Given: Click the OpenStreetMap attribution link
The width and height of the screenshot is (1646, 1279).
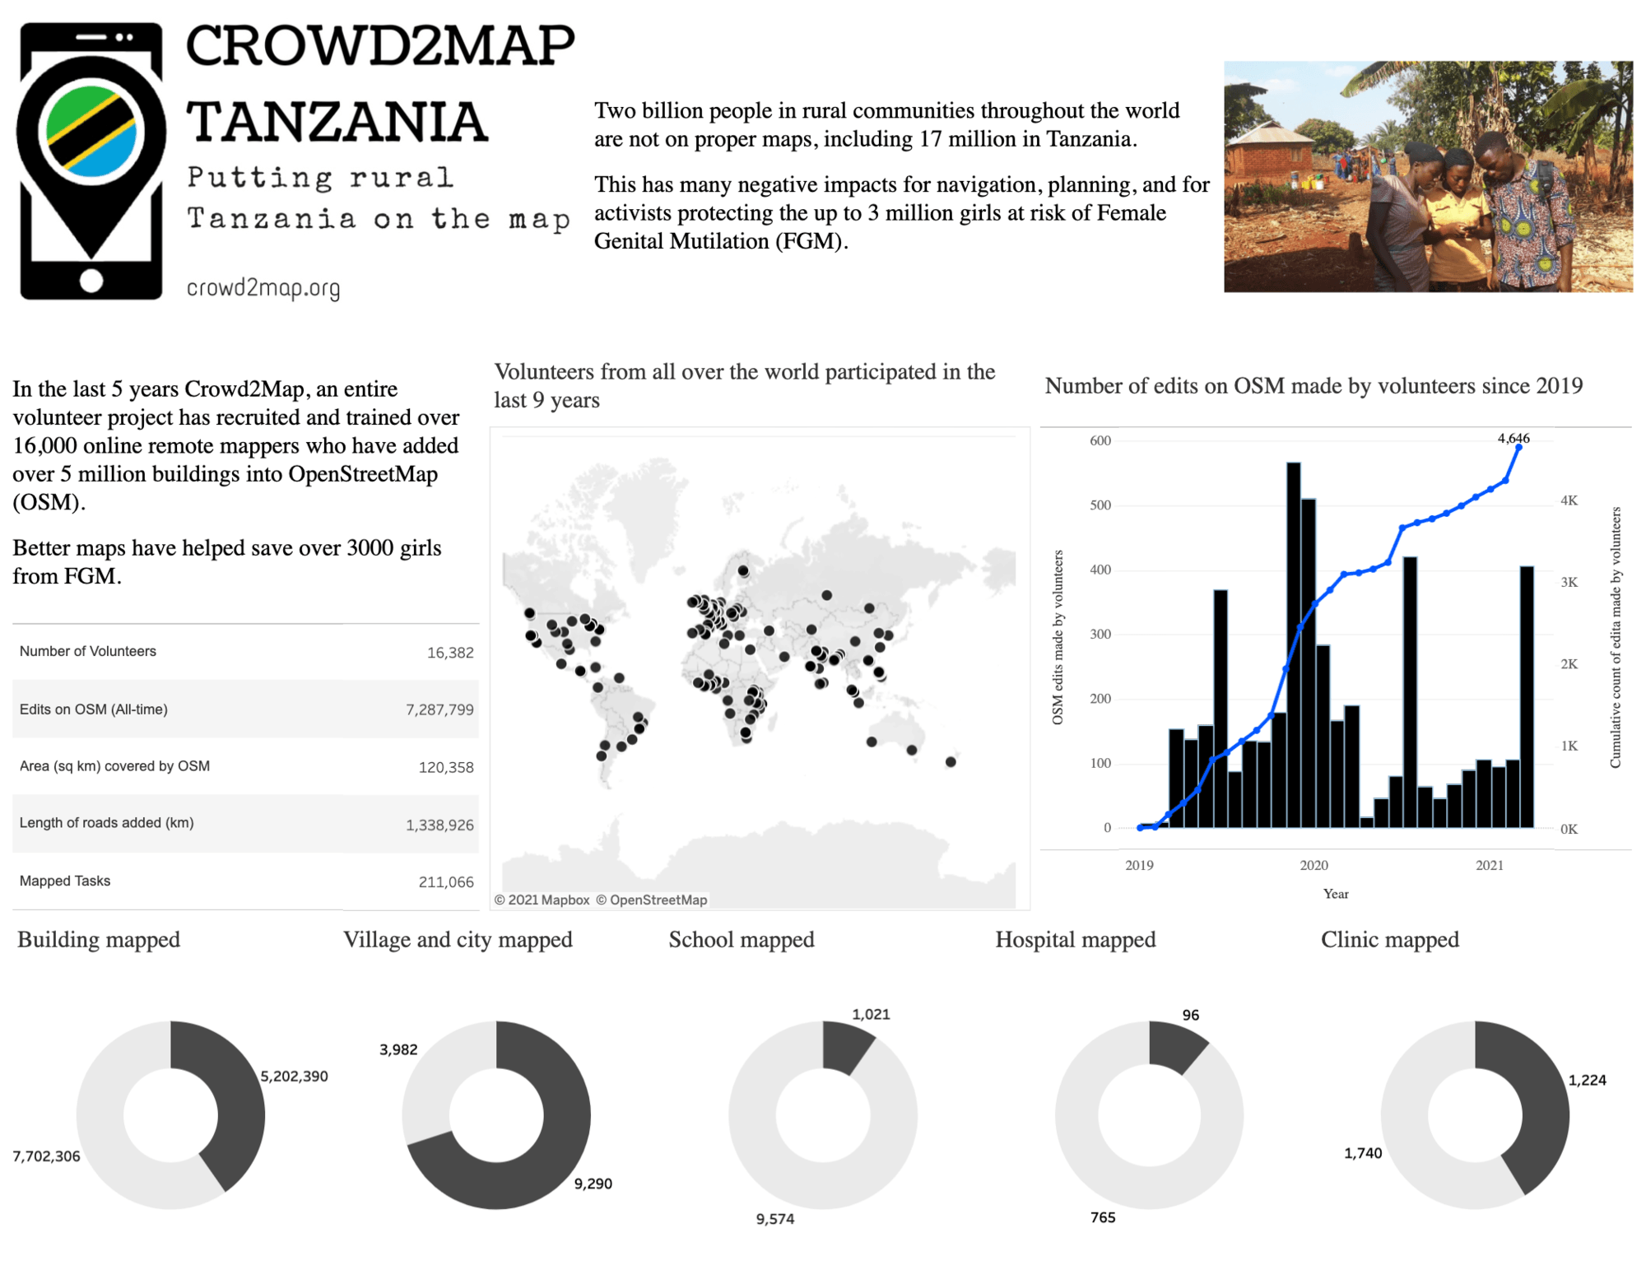Looking at the screenshot, I should point(651,900).
